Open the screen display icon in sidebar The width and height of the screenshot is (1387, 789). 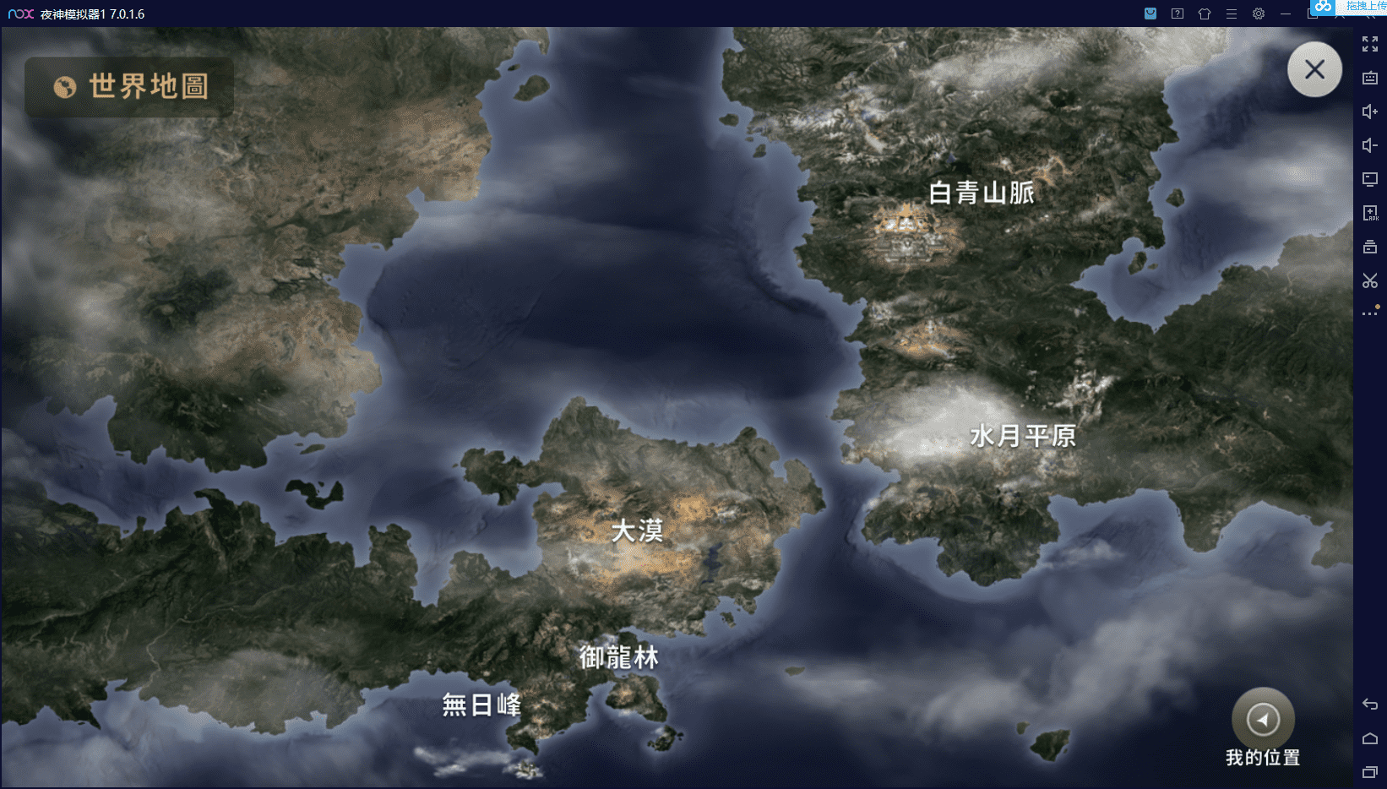1370,179
